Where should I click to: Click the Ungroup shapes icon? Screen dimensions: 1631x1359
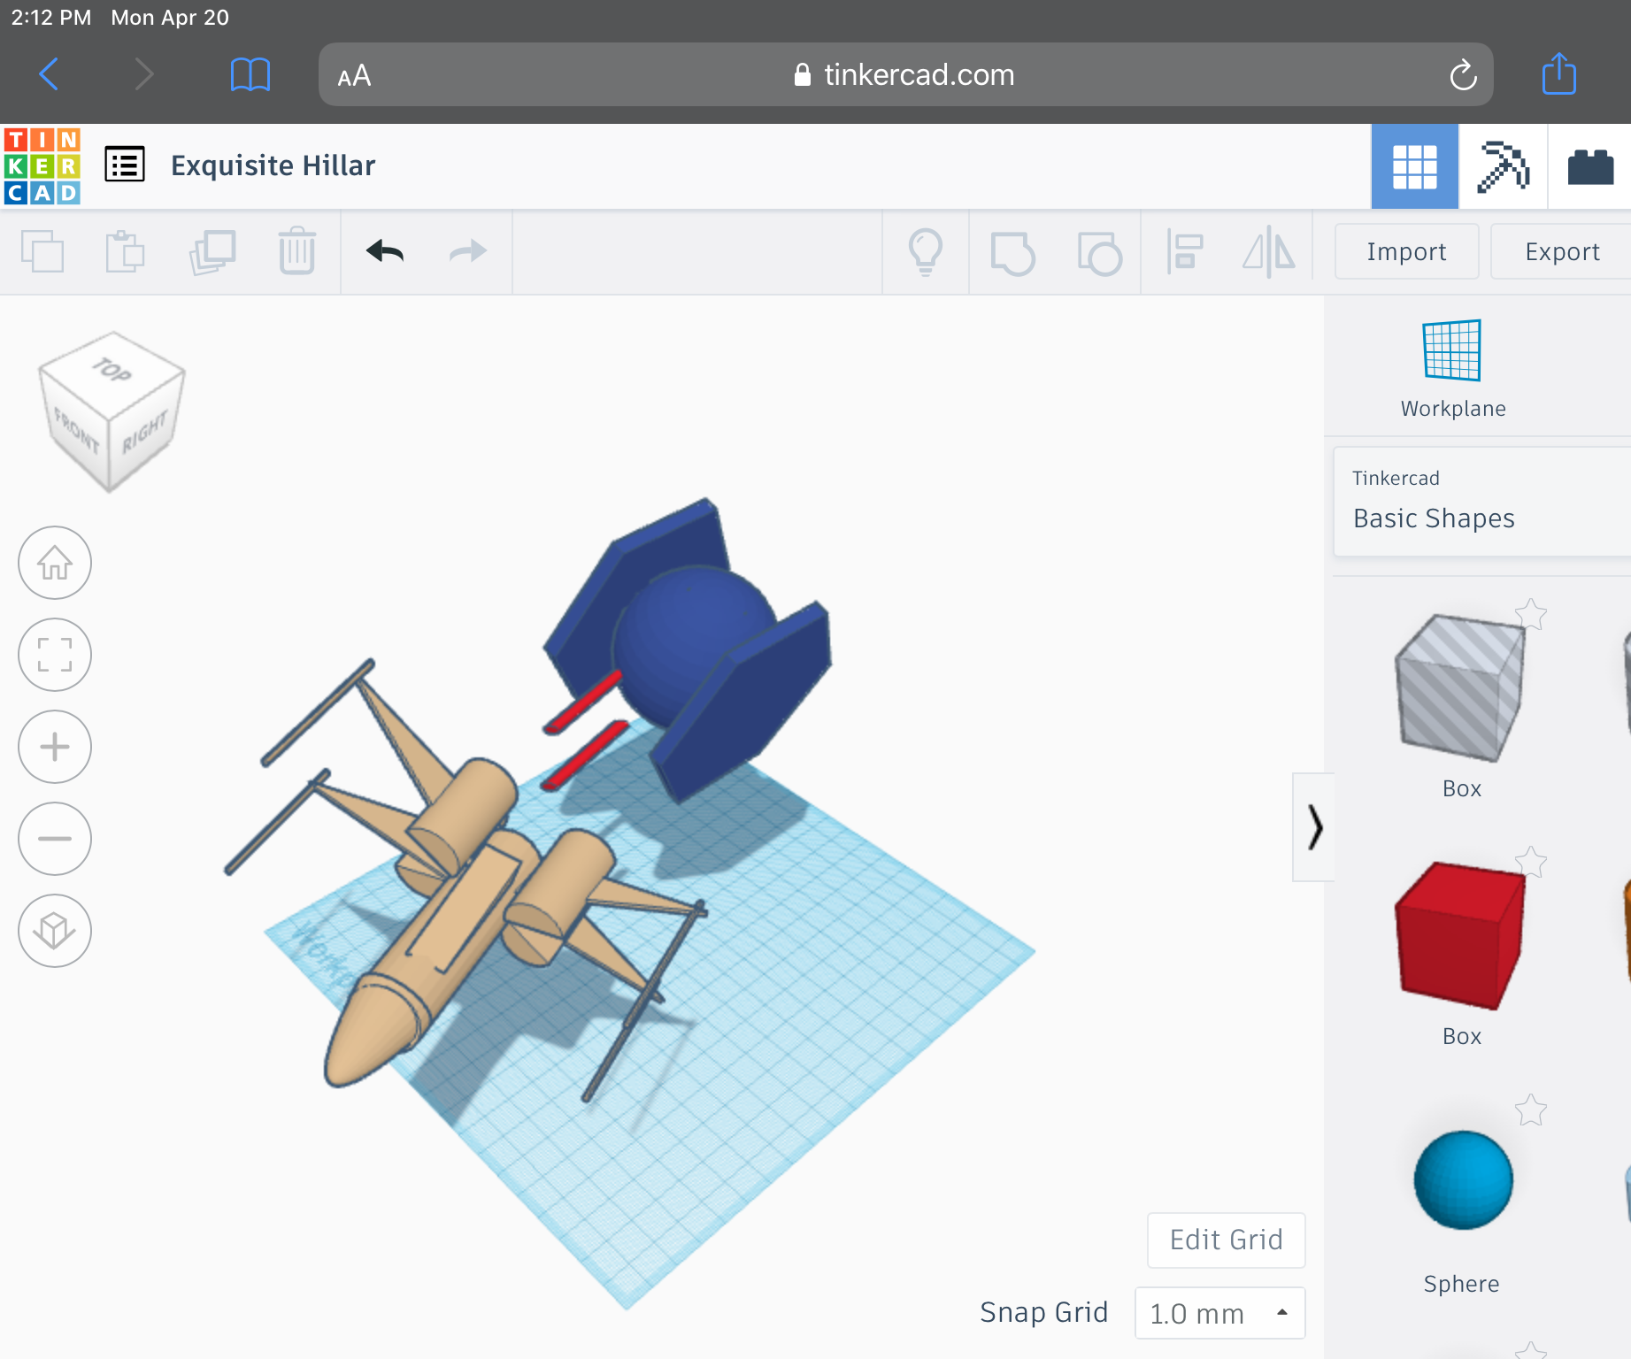(x=1099, y=253)
